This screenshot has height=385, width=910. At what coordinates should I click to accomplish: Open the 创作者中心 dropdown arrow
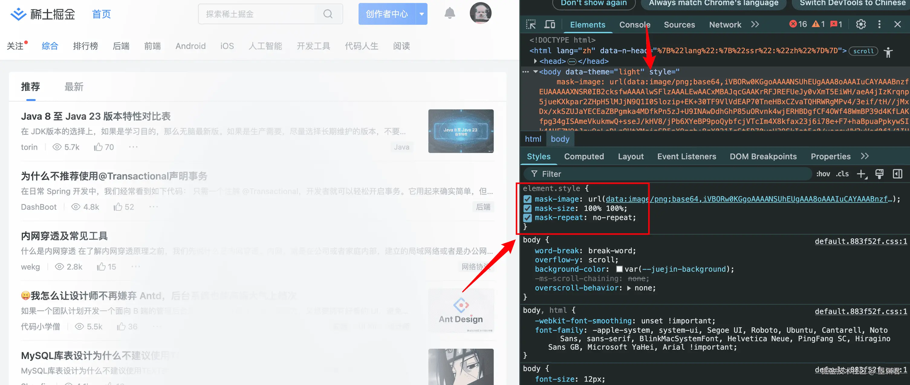coord(421,14)
